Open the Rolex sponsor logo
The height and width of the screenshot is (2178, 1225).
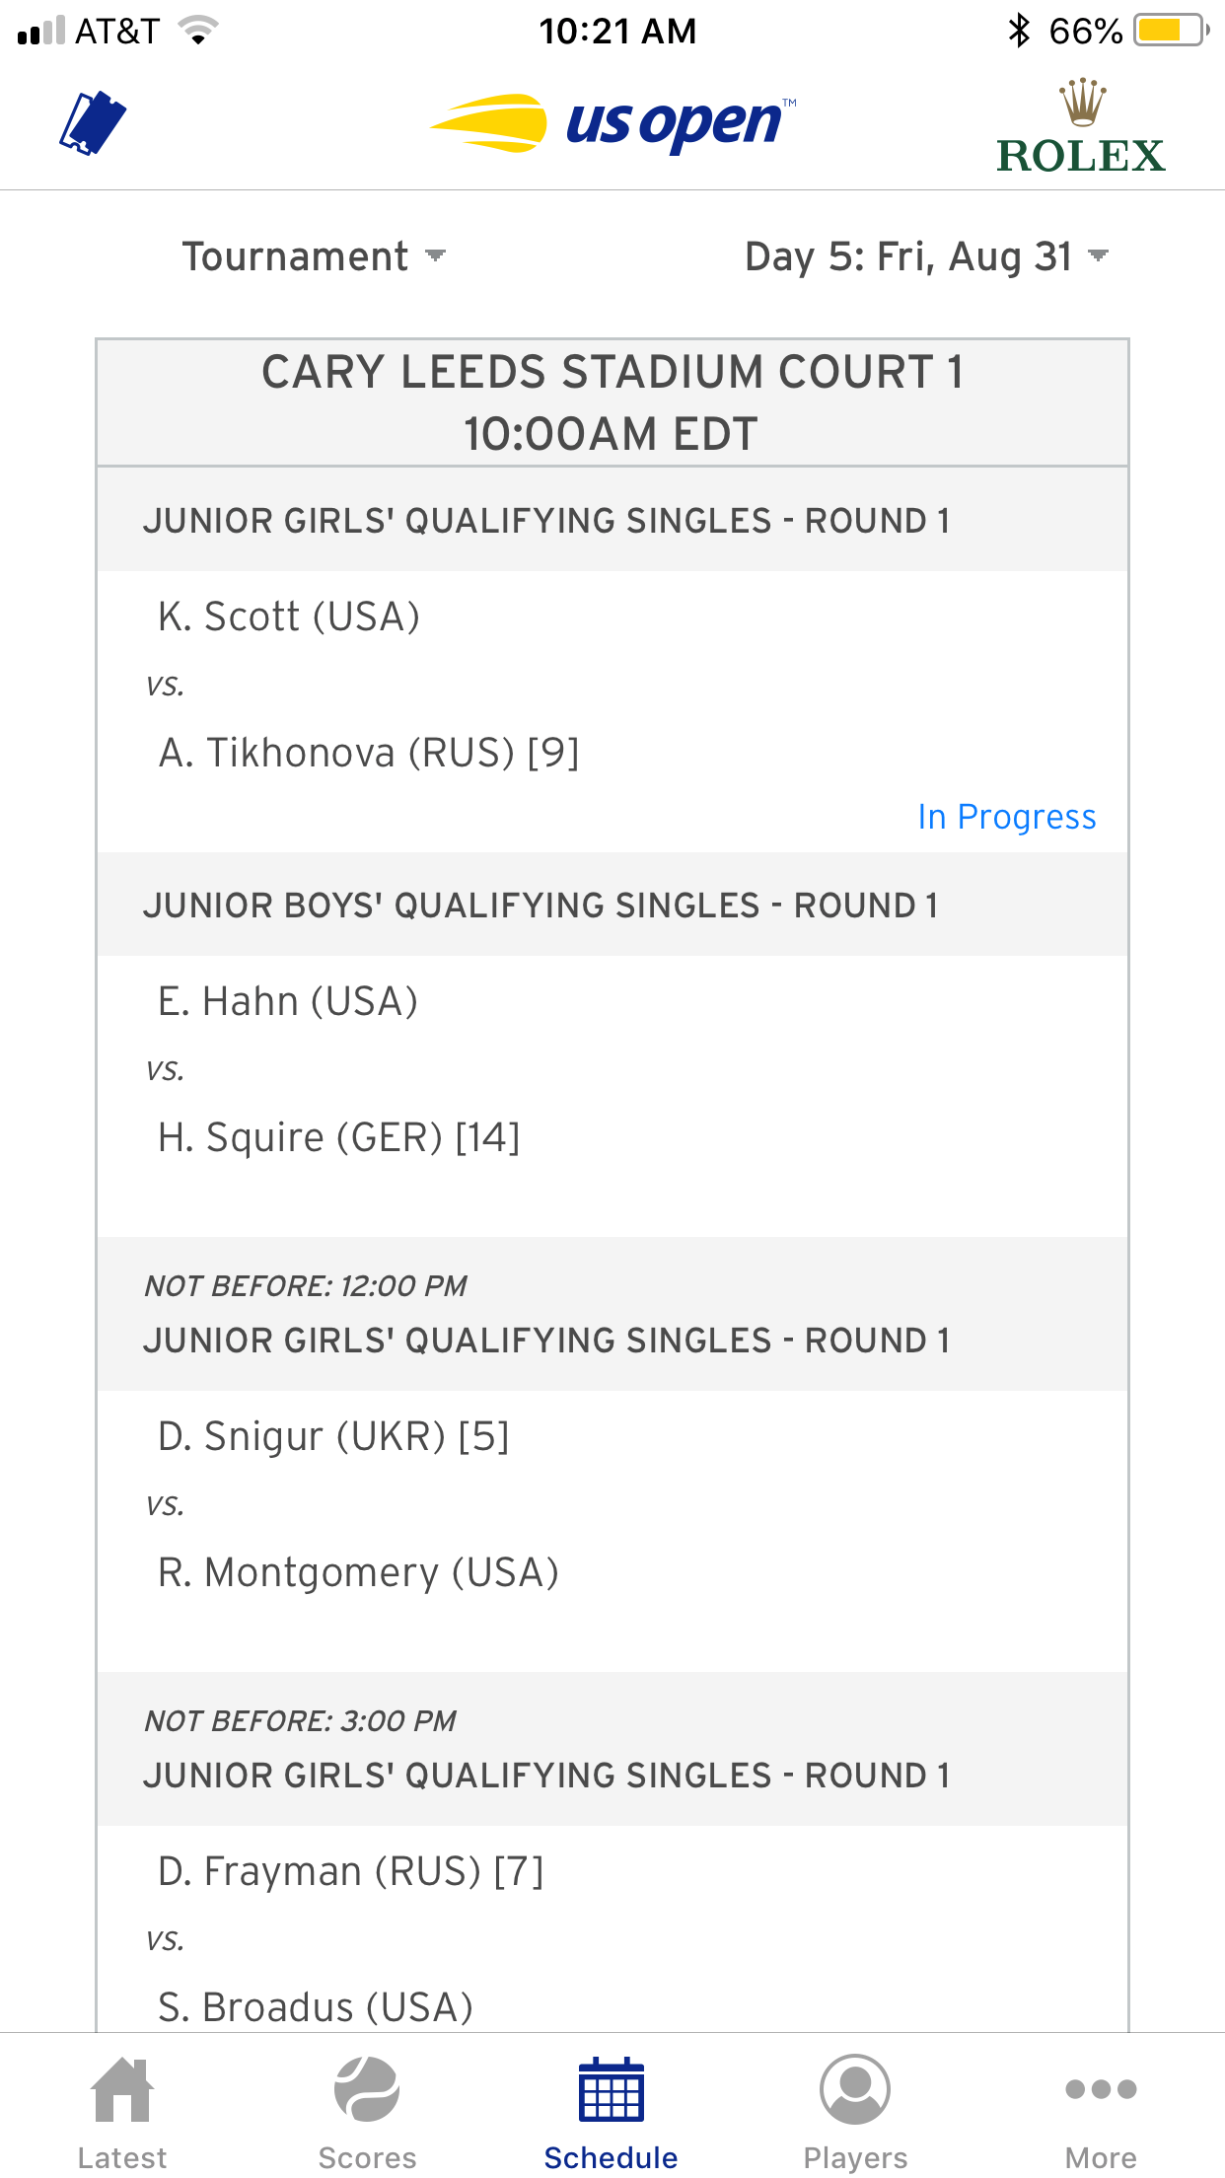(x=1081, y=128)
